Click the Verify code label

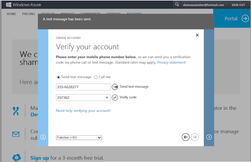pyautogui.click(x=128, y=97)
